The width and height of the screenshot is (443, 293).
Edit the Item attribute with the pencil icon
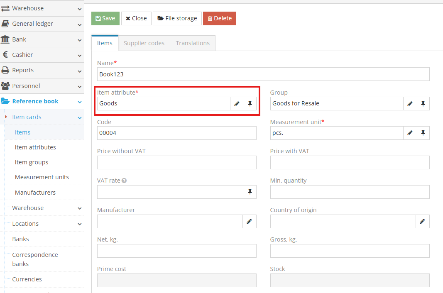tap(237, 103)
